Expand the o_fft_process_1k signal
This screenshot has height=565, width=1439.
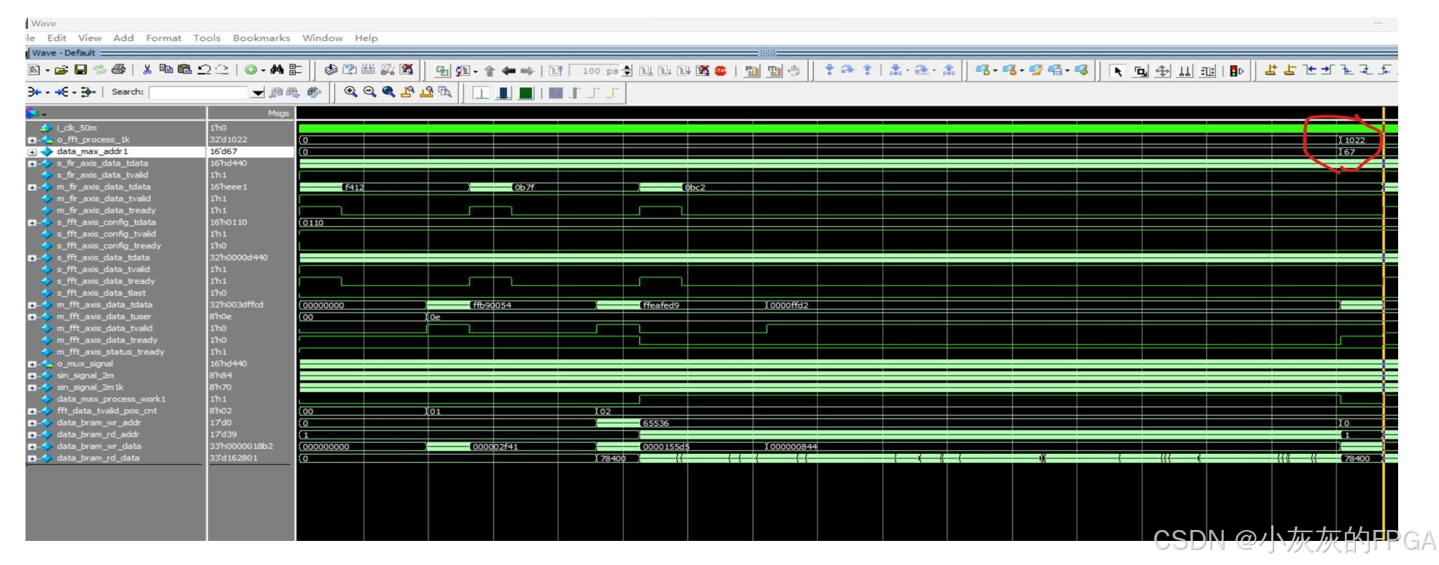[x=32, y=140]
